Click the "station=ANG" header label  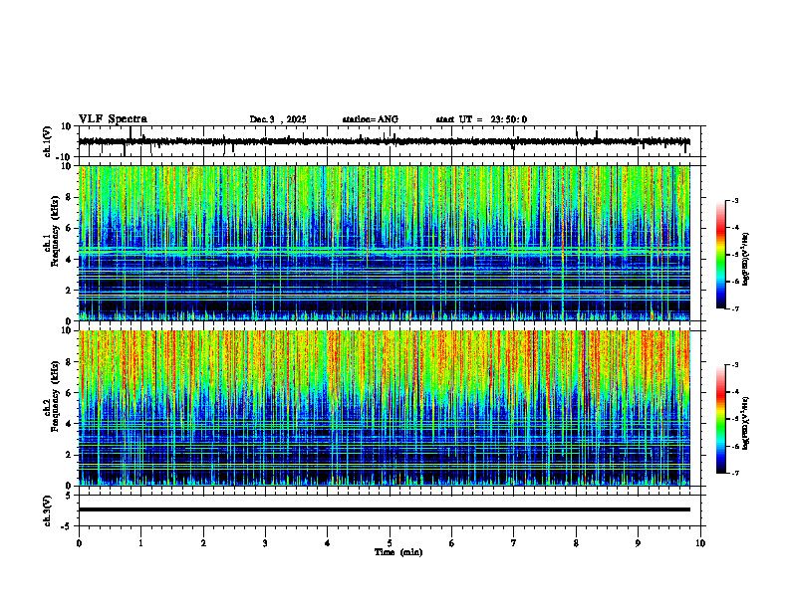(x=370, y=119)
